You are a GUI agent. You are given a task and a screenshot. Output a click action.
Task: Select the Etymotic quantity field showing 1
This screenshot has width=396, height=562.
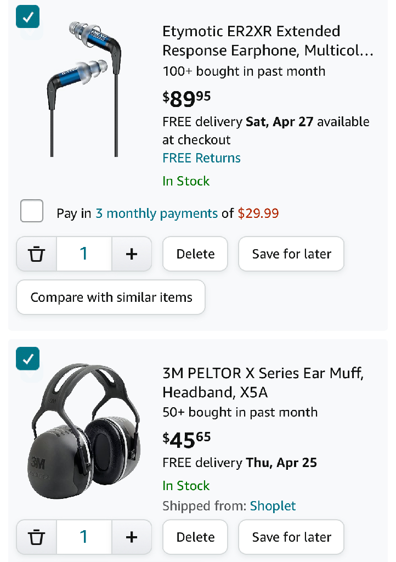(84, 254)
